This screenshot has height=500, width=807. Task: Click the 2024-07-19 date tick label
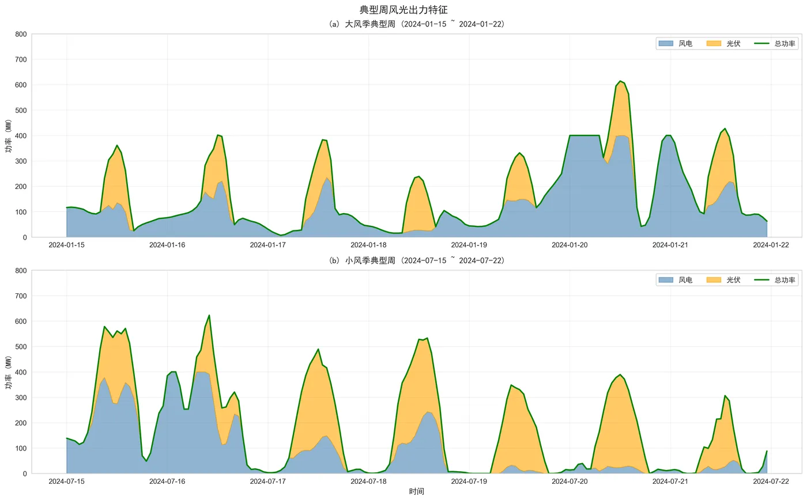(469, 481)
